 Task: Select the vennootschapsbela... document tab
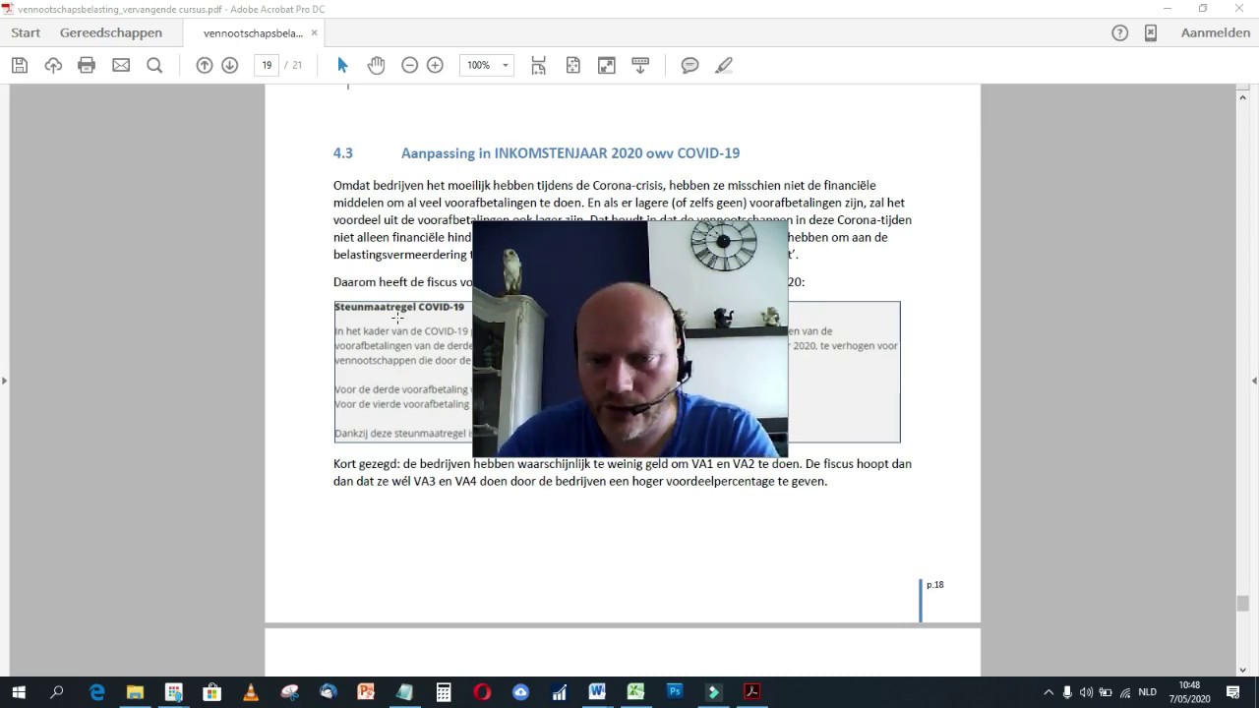[253, 32]
